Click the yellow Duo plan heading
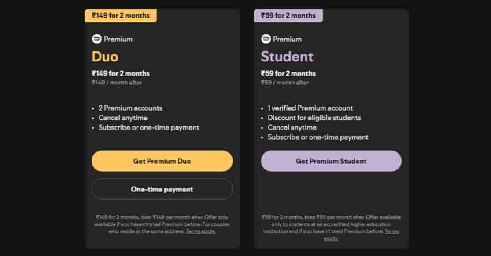 [x=105, y=57]
